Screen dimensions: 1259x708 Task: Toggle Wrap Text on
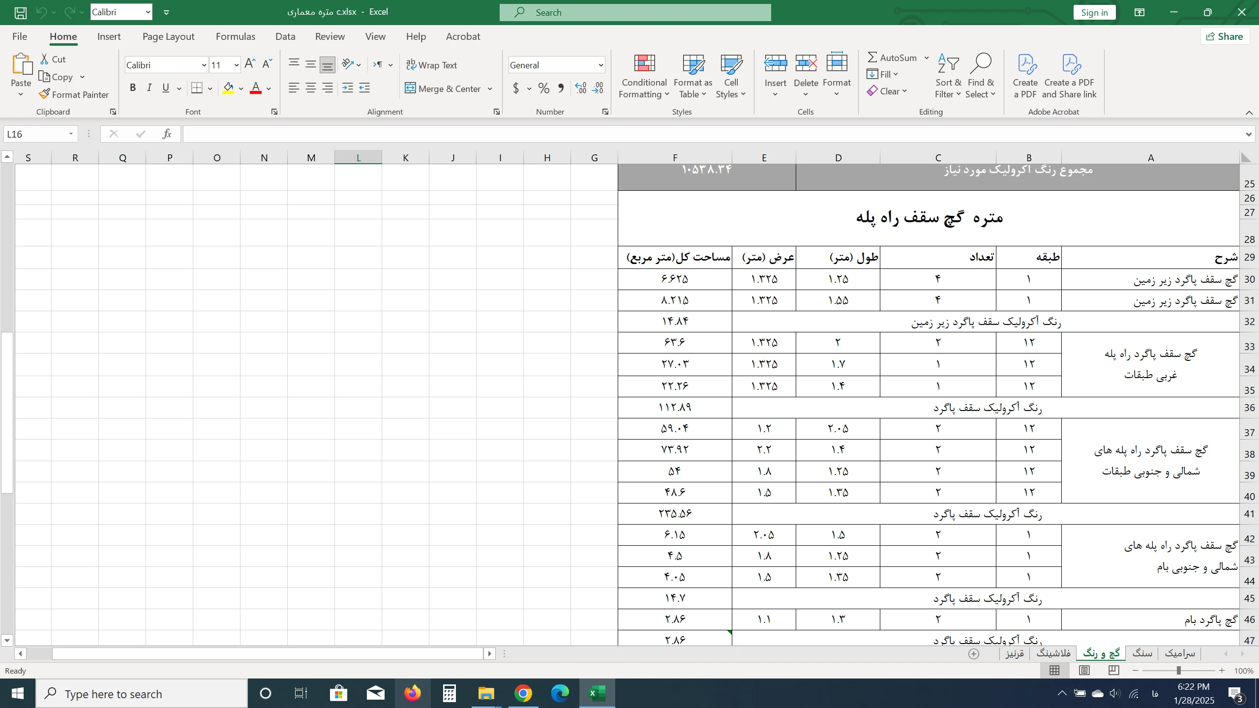point(431,65)
